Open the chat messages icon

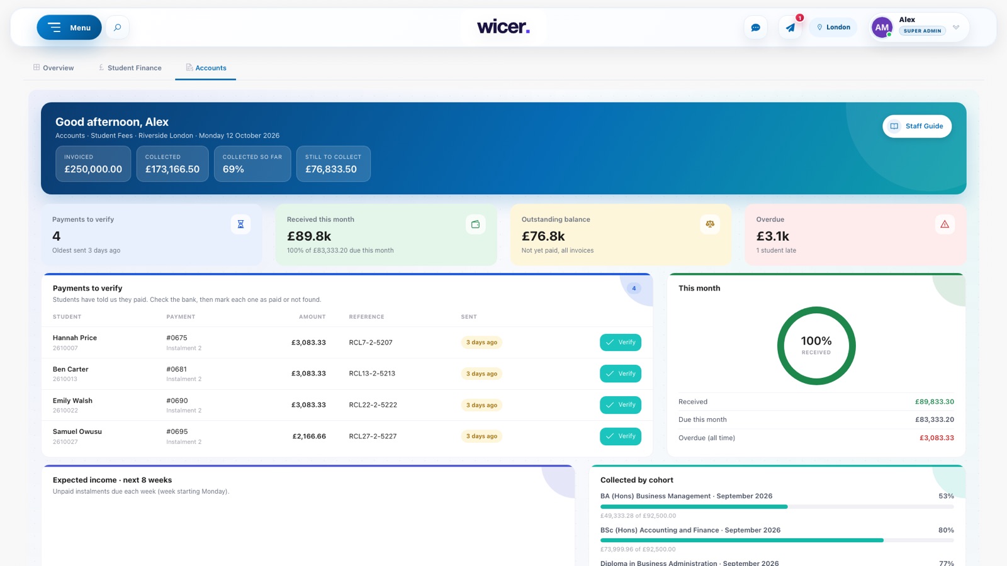(x=755, y=28)
